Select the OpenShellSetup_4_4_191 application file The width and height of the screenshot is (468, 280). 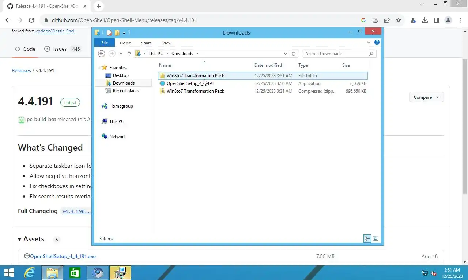coord(263,83)
